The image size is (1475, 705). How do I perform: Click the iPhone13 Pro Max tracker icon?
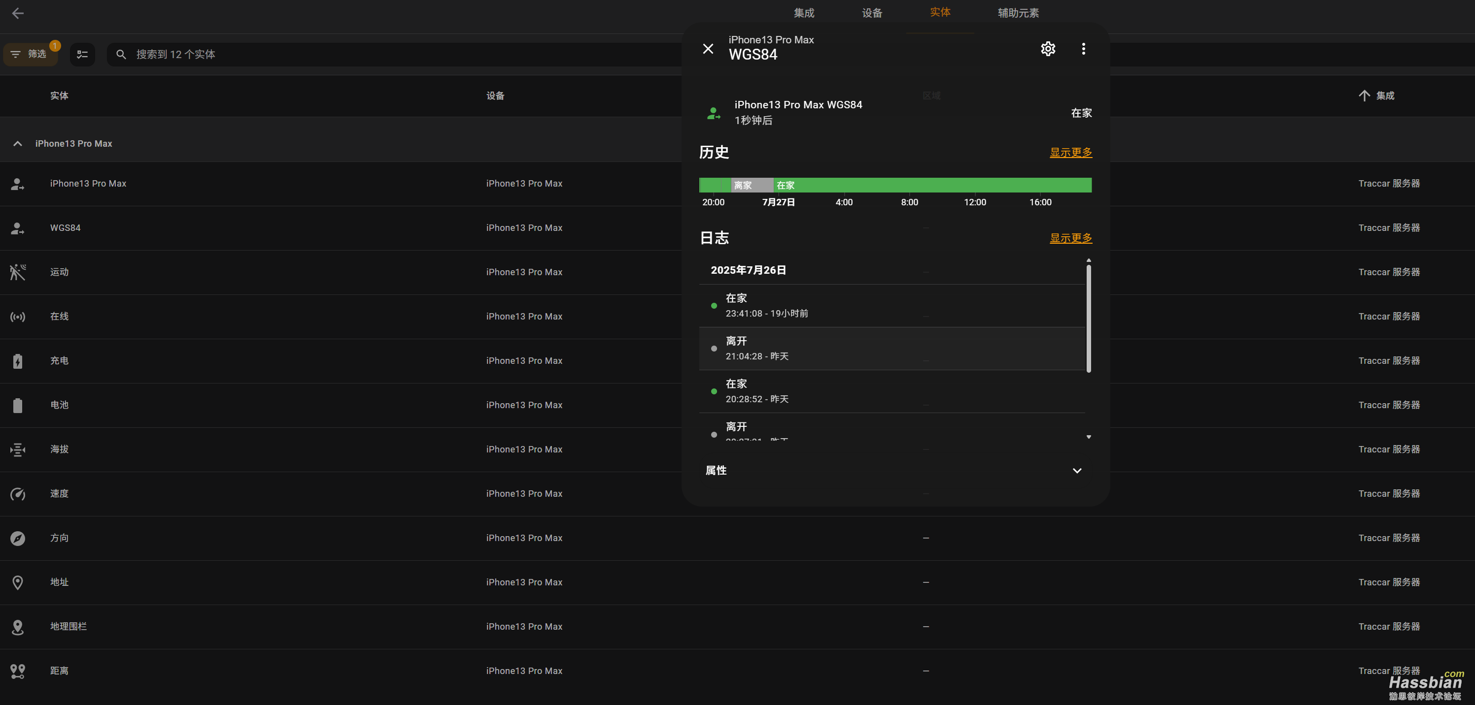pyautogui.click(x=18, y=184)
